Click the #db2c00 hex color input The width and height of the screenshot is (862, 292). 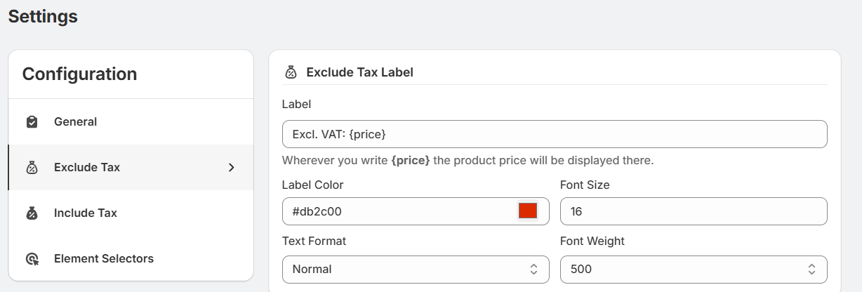click(397, 211)
